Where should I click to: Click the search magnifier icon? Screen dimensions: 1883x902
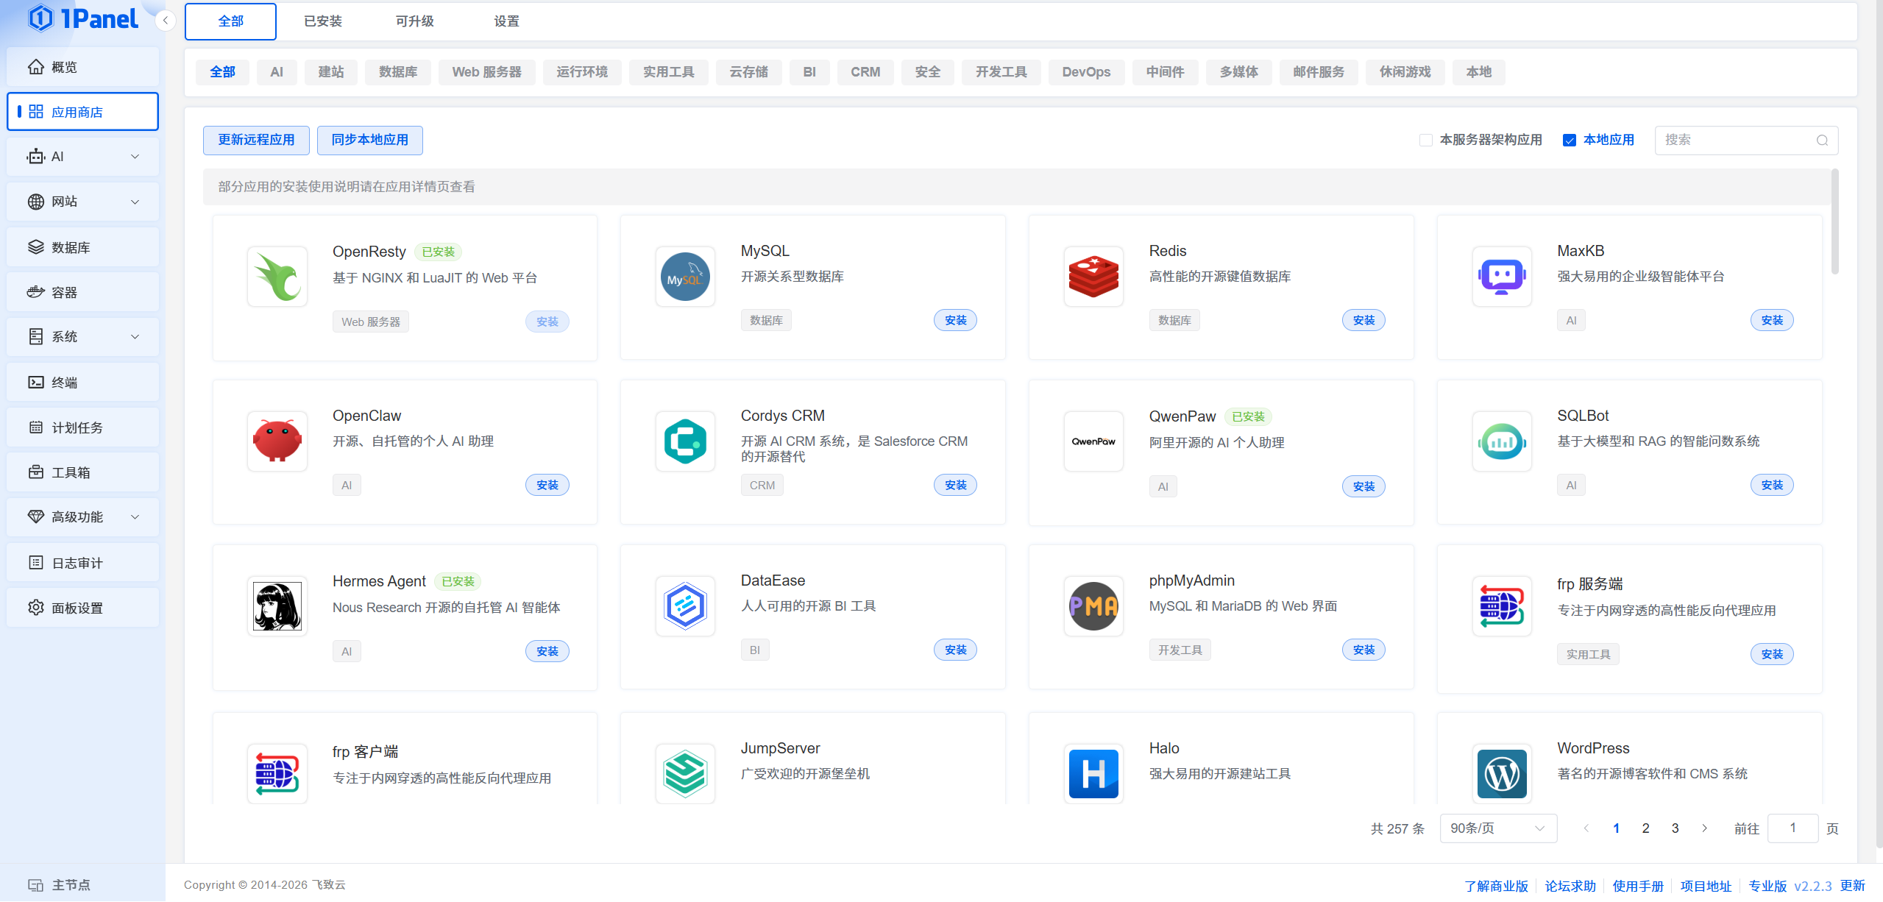1822,141
